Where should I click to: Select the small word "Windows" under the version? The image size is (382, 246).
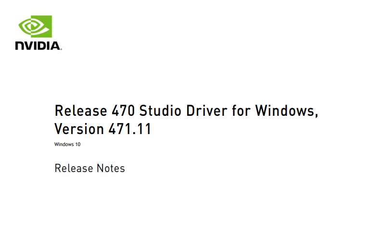[x=64, y=144]
